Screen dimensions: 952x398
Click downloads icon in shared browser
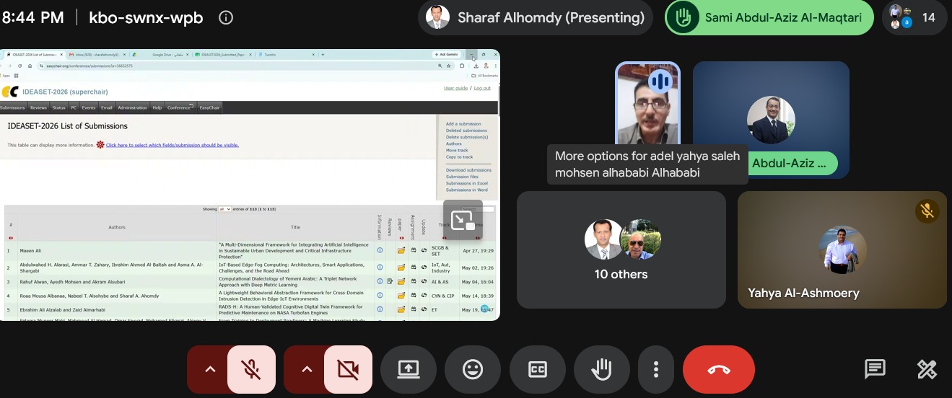tap(476, 66)
